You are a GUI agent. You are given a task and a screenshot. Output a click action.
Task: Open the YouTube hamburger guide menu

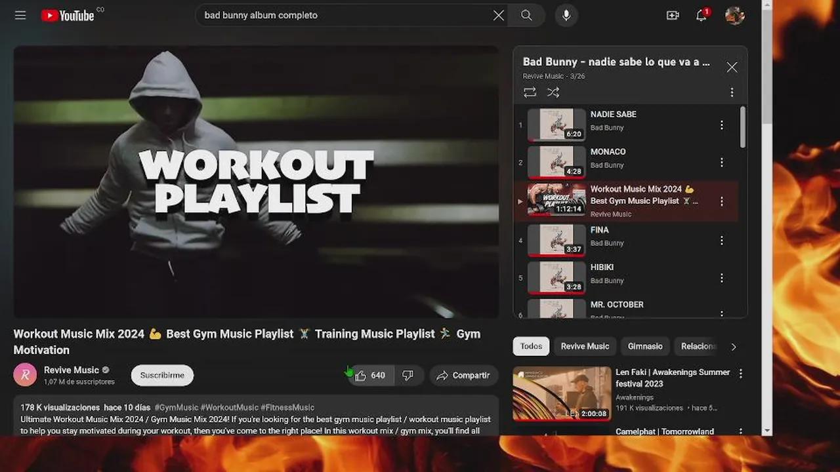tap(20, 15)
